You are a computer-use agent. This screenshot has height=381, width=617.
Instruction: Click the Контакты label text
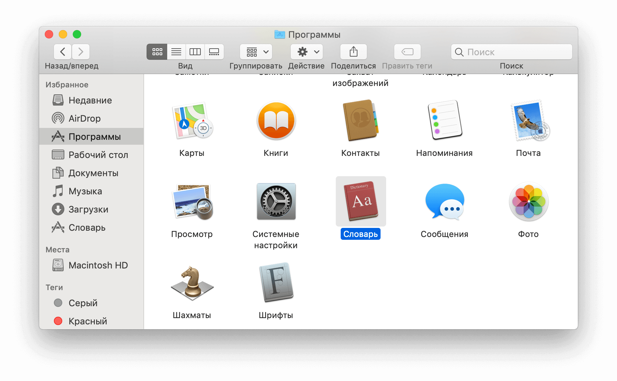point(360,153)
